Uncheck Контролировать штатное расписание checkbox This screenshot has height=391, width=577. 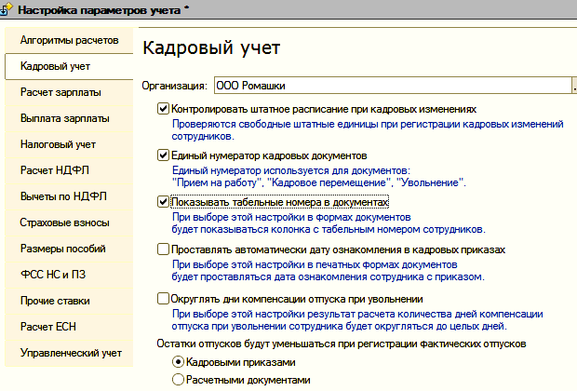point(163,109)
